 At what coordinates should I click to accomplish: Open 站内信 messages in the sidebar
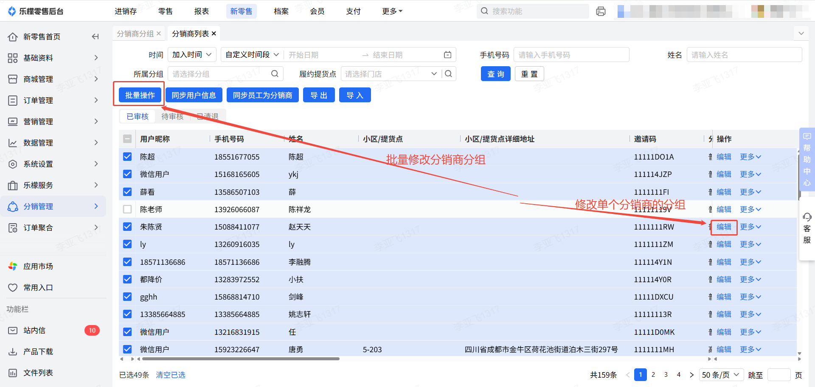click(x=34, y=331)
